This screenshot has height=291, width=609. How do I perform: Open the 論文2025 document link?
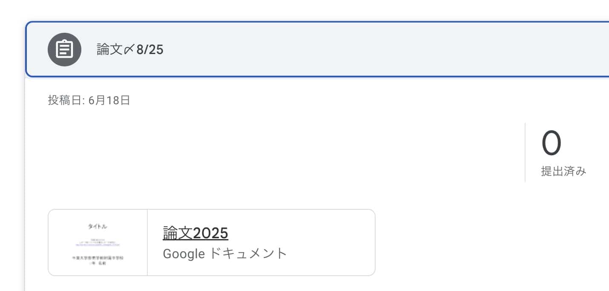pyautogui.click(x=195, y=233)
